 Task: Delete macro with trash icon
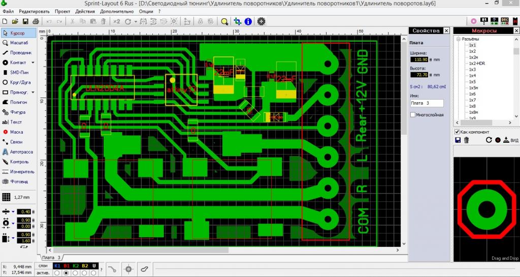tap(466, 140)
